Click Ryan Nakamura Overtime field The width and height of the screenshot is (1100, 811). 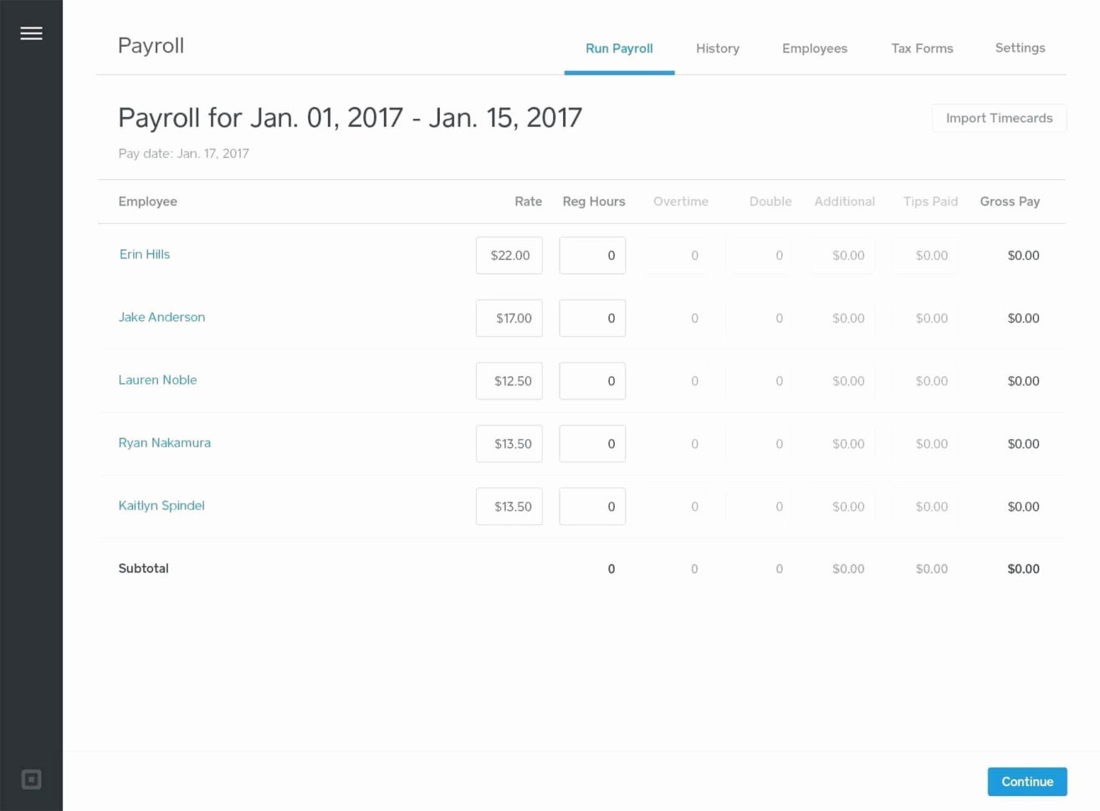pos(676,444)
